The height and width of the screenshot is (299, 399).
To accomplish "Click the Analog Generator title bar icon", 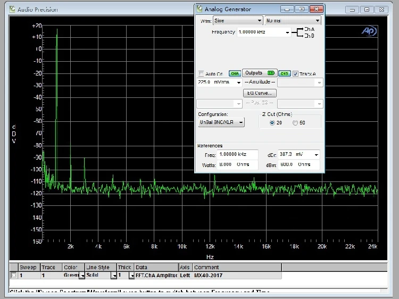I will (199, 9).
